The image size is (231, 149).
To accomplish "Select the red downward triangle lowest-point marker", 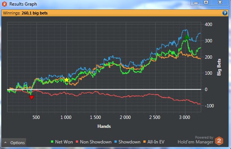I will pos(32,97).
